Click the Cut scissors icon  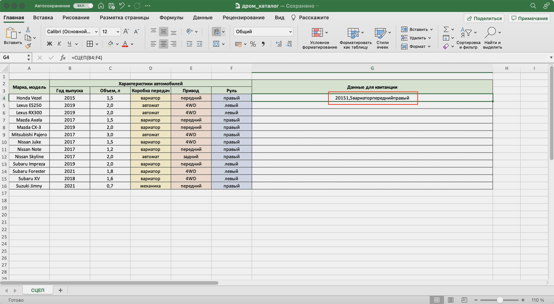[x=28, y=30]
